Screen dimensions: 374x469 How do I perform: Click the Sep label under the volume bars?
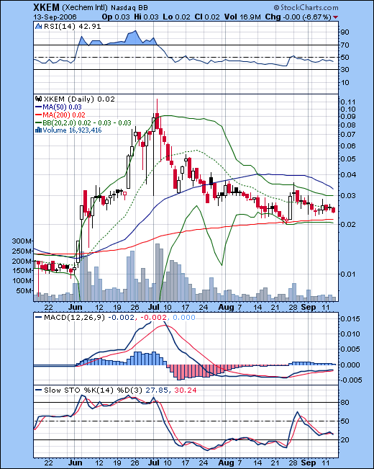(x=309, y=307)
